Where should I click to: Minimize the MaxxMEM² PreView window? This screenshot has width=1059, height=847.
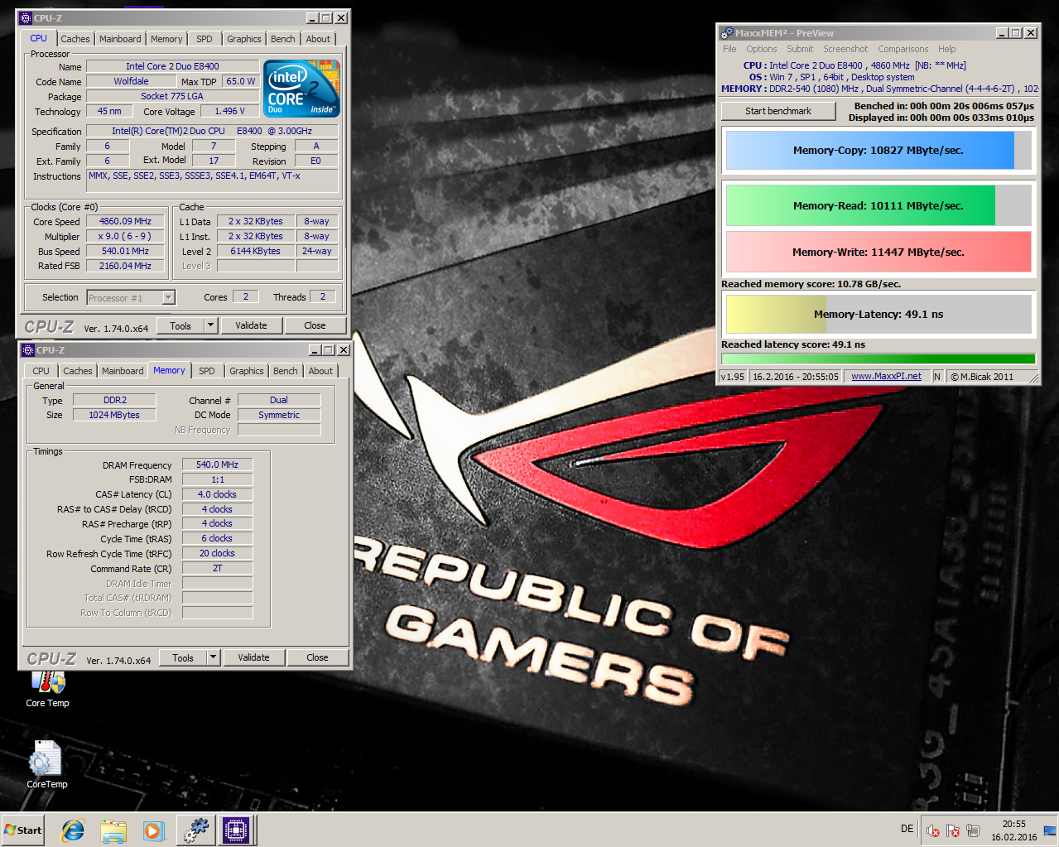point(1003,33)
